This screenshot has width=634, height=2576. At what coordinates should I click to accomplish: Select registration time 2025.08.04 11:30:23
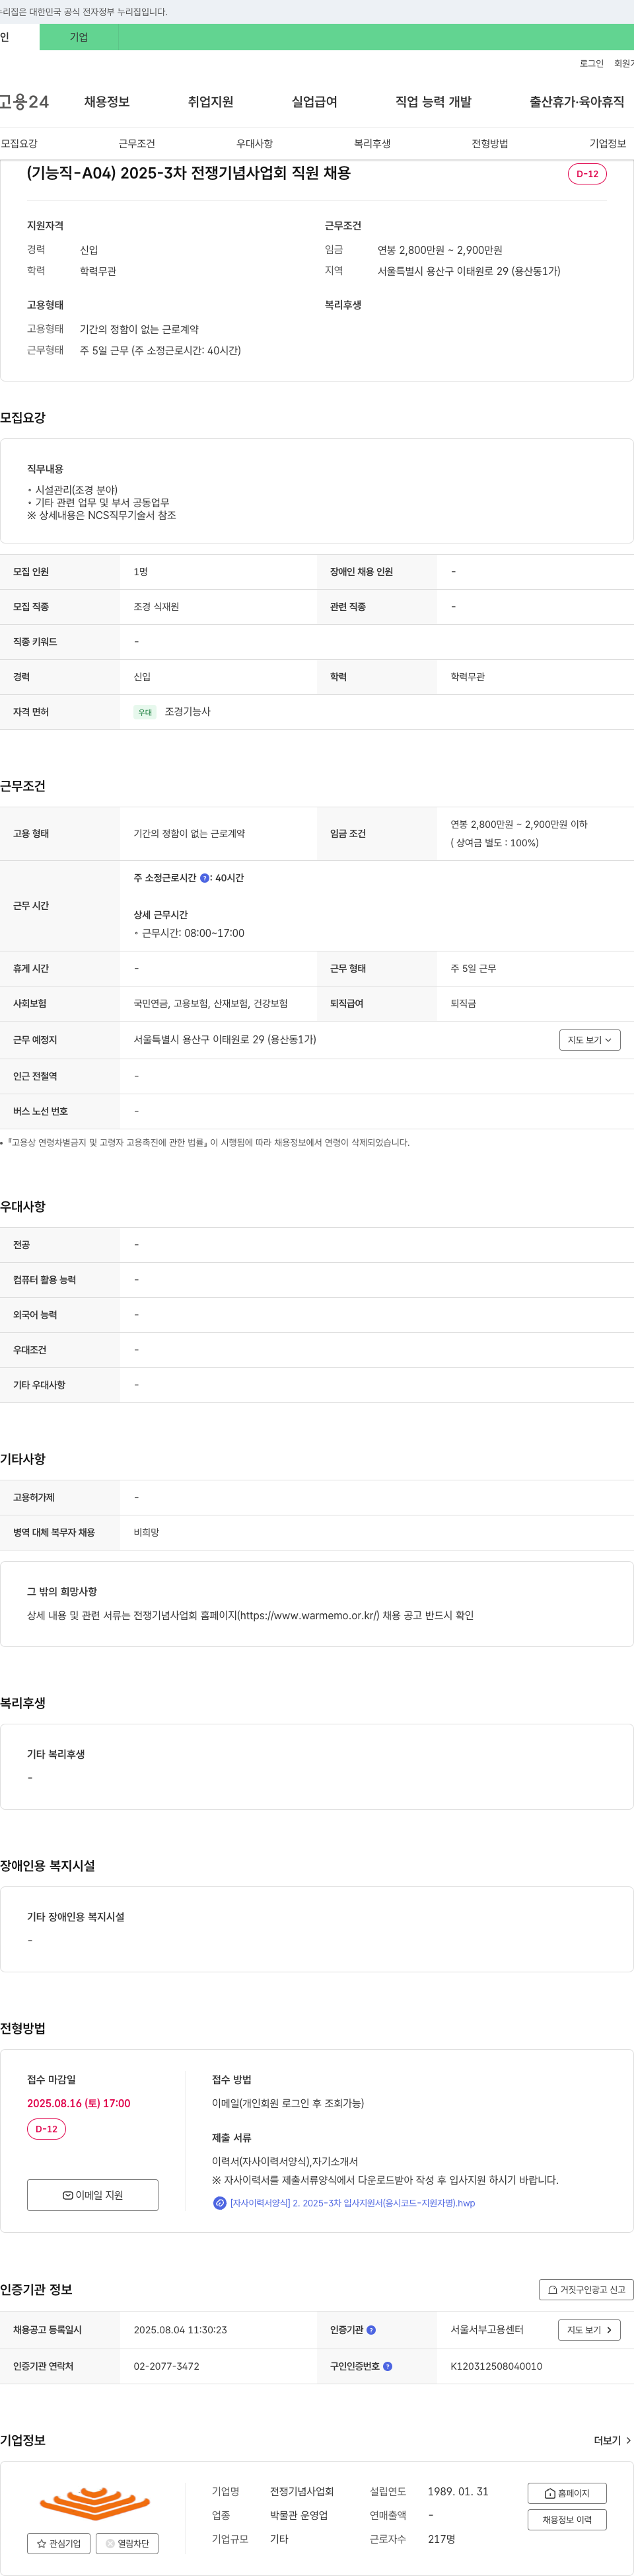pos(181,2330)
